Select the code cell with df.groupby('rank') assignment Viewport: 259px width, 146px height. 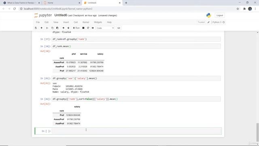136,39
